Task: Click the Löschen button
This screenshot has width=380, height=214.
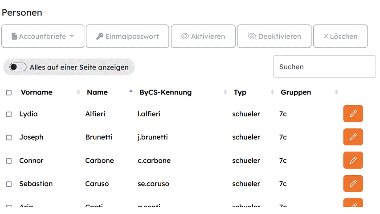Action: tap(340, 36)
